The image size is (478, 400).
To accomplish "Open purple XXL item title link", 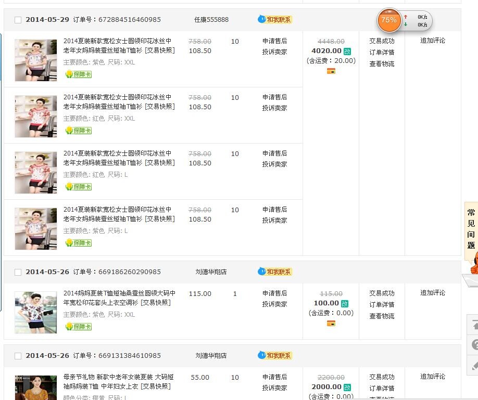I will pyautogui.click(x=119, y=45).
